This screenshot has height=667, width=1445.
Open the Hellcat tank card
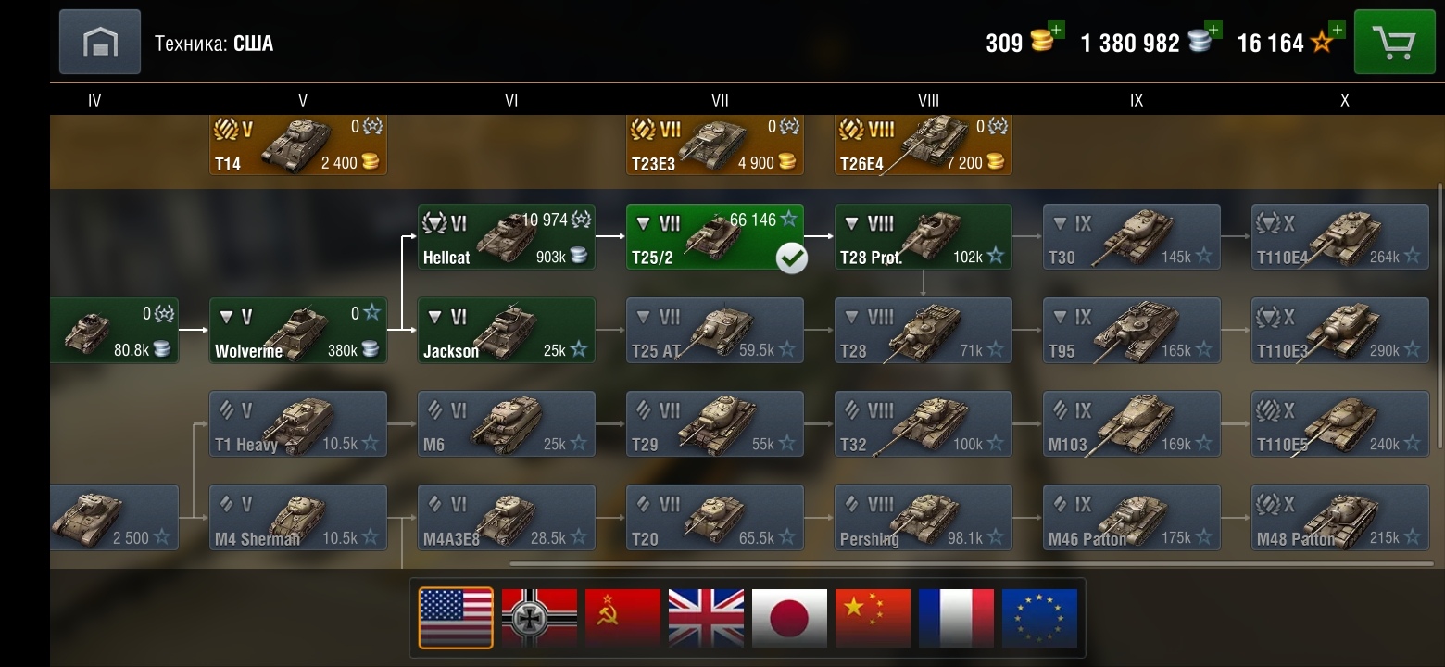[x=507, y=237]
